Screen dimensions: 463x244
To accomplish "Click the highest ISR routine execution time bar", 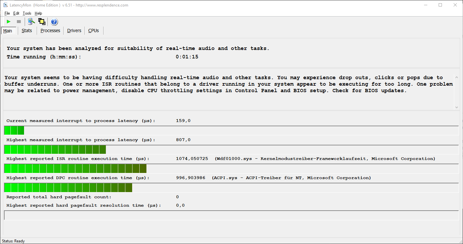I will [75, 169].
